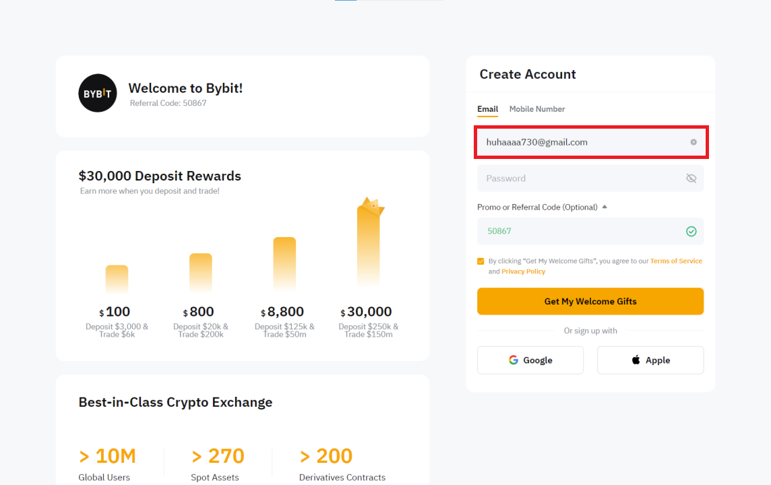Click the 'Referral Code: 50867' text
The width and height of the screenshot is (771, 485).
168,103
